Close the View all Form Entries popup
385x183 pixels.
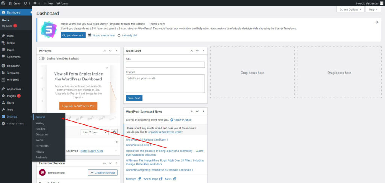tap(107, 68)
